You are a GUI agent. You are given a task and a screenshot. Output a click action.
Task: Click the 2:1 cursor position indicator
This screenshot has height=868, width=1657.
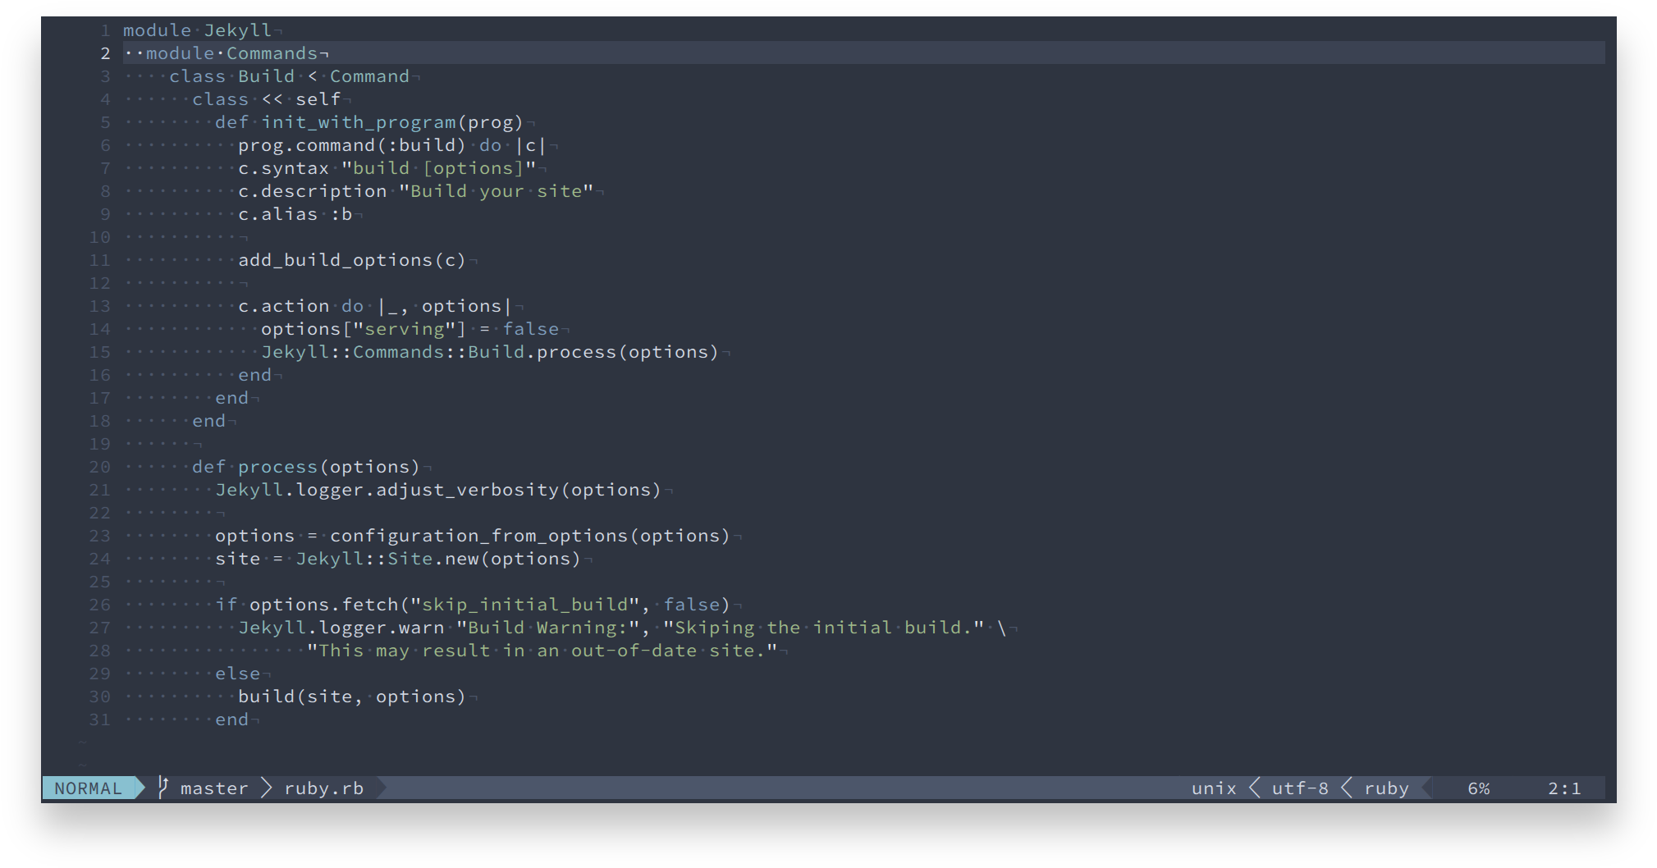(x=1563, y=788)
